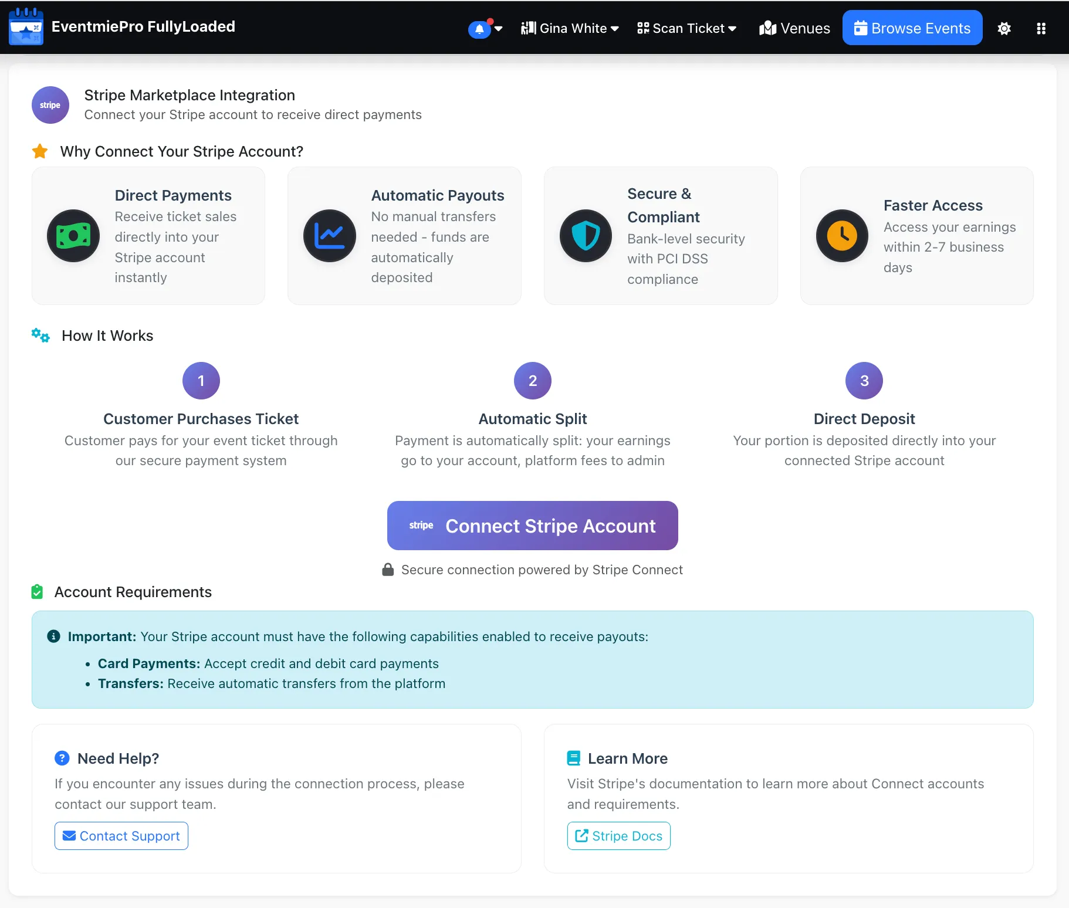
Task: Click the padlock icon under connect button
Action: pos(388,570)
